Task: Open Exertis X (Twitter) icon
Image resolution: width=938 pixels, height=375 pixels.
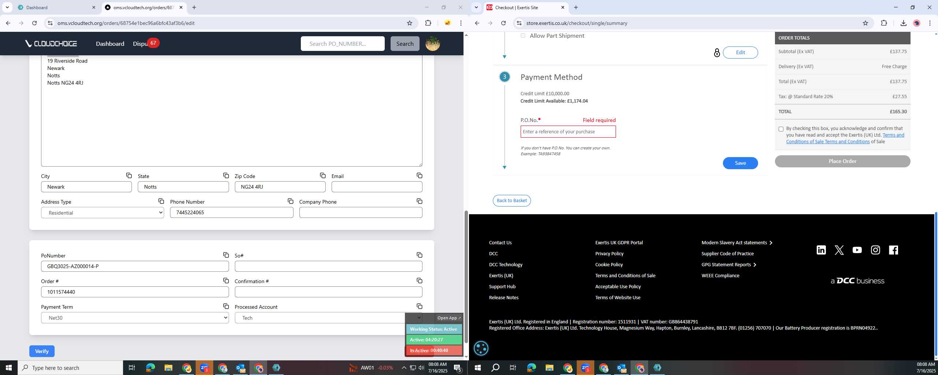Action: tap(839, 250)
